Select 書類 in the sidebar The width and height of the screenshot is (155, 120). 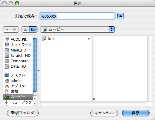18,91
